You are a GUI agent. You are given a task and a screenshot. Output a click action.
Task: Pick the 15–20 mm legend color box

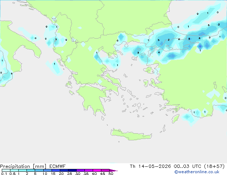pos(55,170)
